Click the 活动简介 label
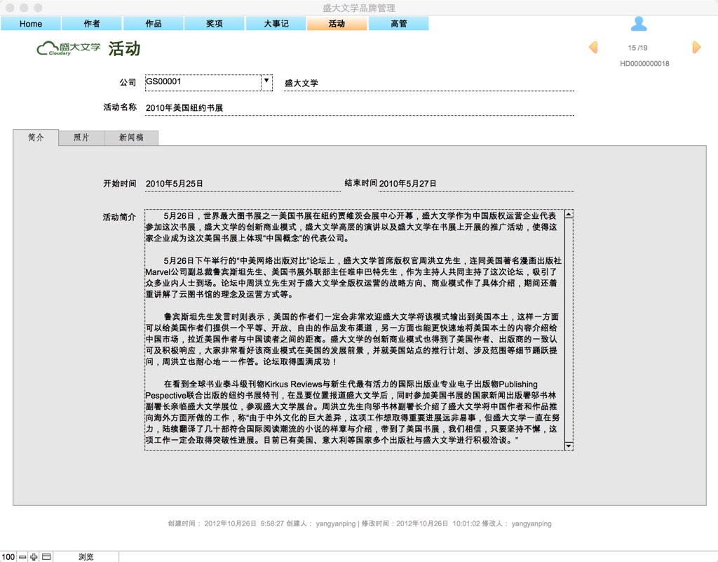 (x=119, y=217)
